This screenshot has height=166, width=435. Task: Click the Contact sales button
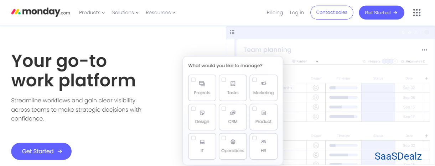coord(332,12)
